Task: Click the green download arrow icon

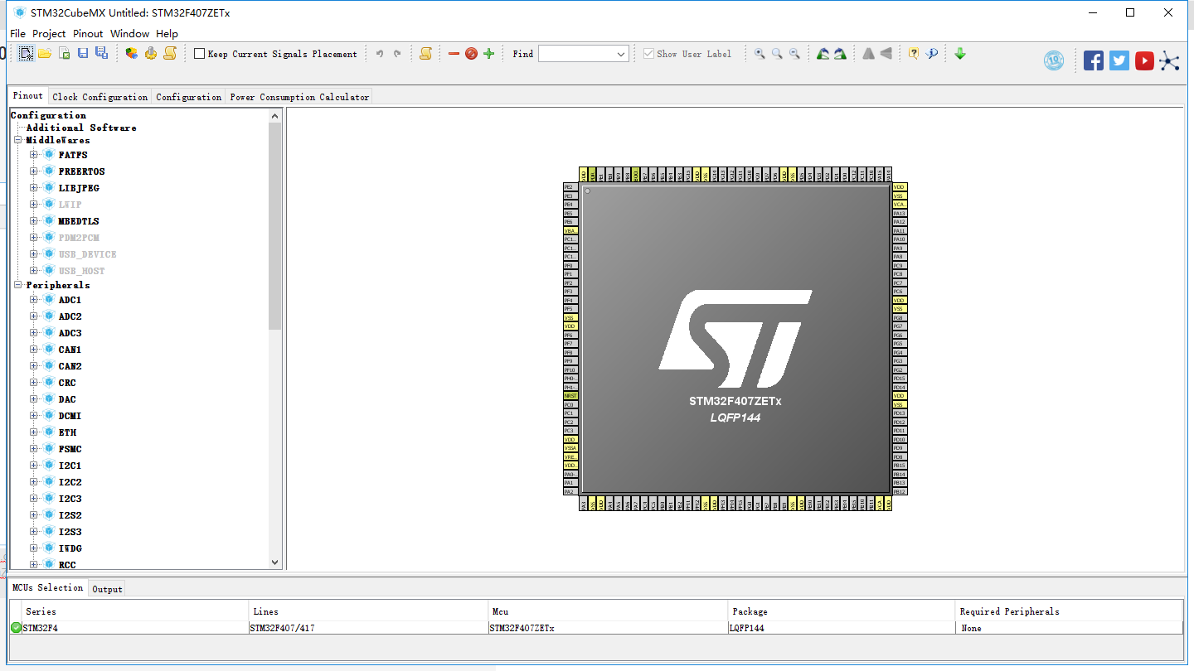Action: [959, 53]
